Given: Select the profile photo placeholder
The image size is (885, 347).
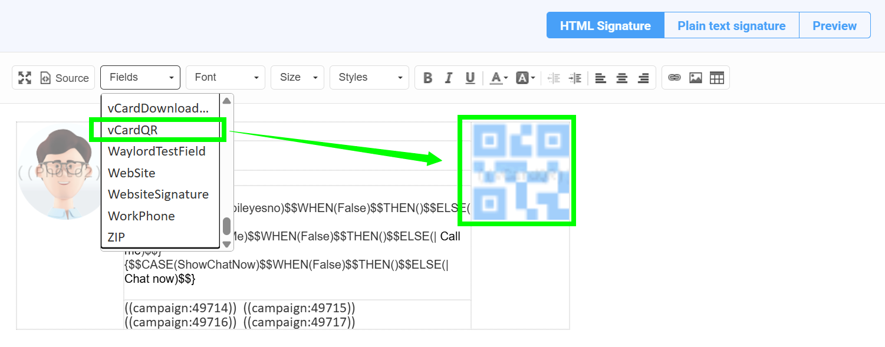Looking at the screenshot, I should (x=64, y=172).
